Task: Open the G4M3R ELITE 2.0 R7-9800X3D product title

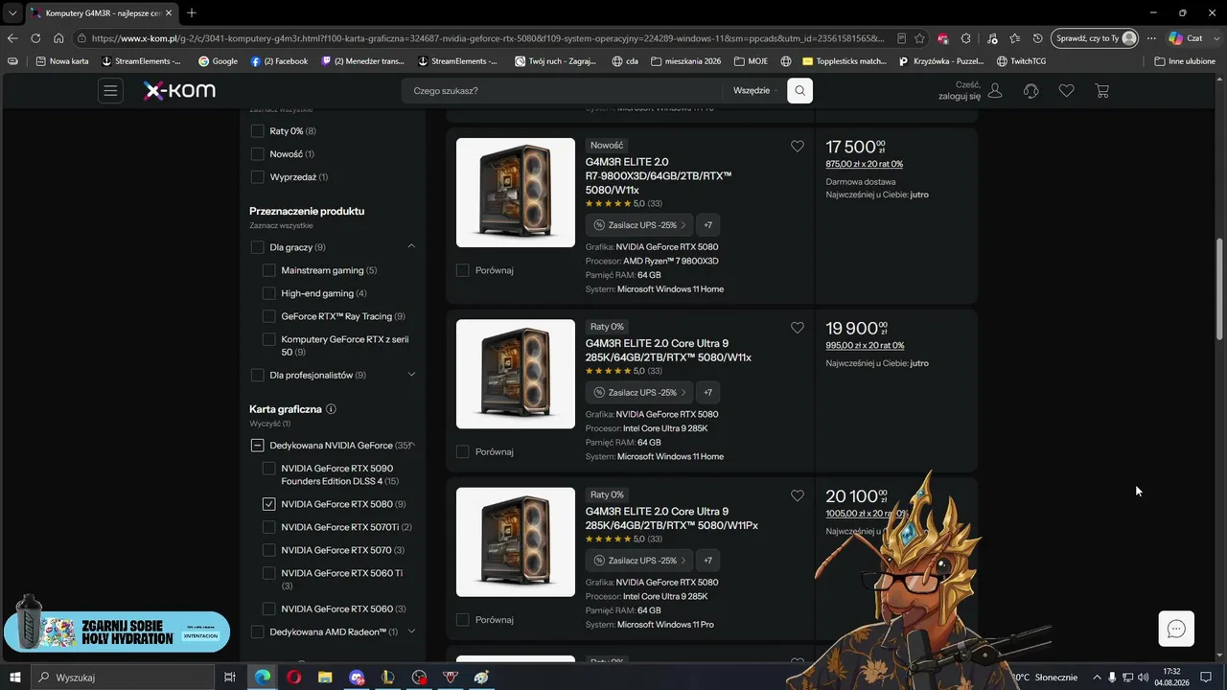Action: tap(659, 175)
